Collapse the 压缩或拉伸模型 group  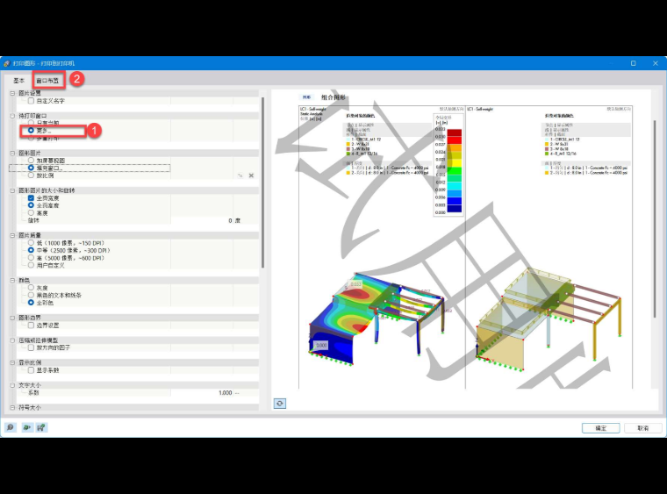[x=12, y=340]
